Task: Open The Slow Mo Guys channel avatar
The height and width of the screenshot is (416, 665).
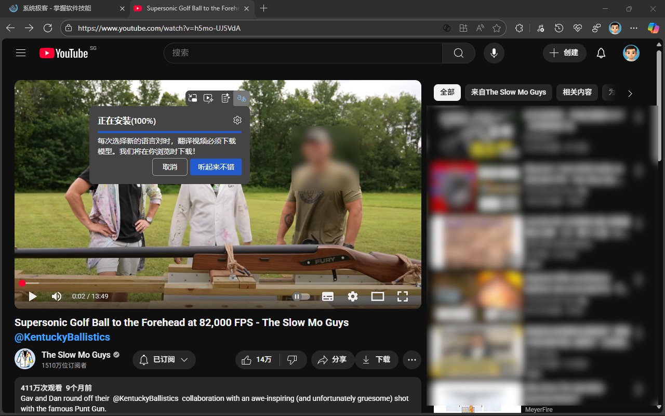Action: click(x=25, y=359)
